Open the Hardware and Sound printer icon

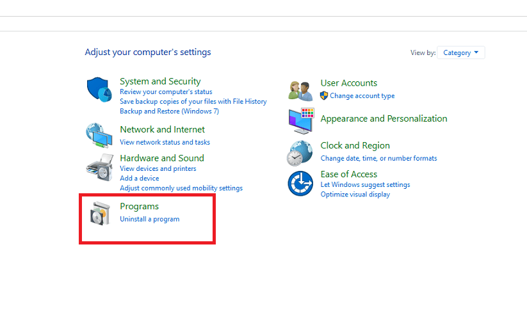tap(100, 167)
